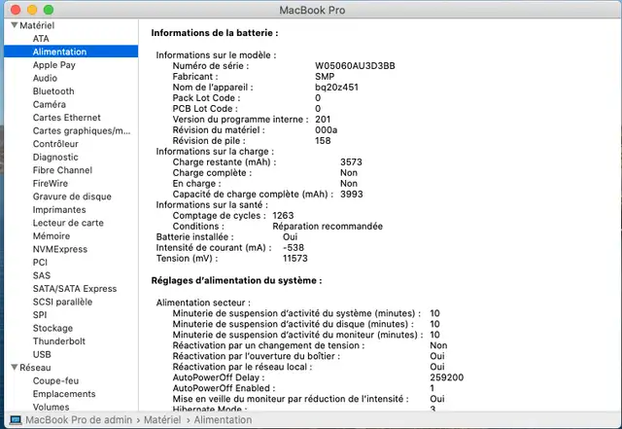Click AutoPowerOff Delay value 259200
This screenshot has height=429, width=622.
(447, 377)
